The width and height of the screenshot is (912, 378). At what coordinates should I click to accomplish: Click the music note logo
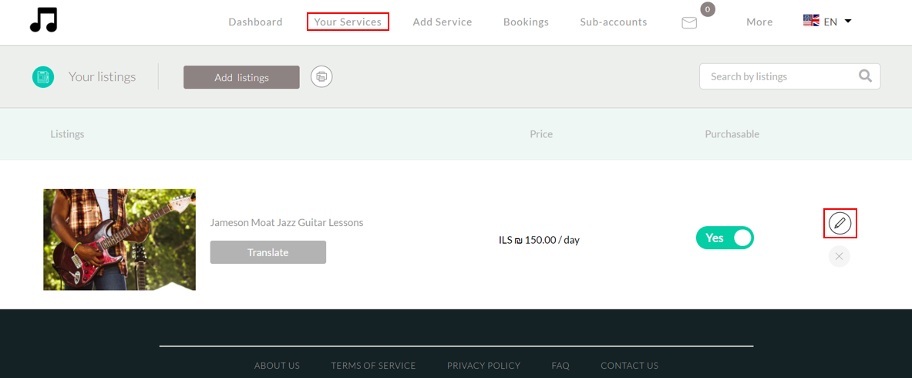coord(44,20)
